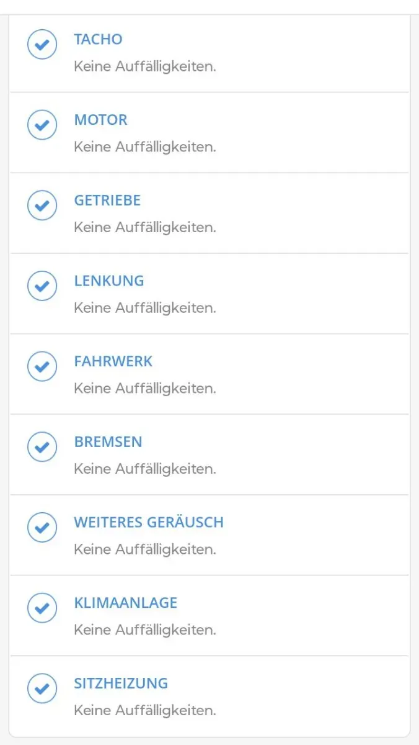Open the GETRIEBE heading

click(107, 201)
